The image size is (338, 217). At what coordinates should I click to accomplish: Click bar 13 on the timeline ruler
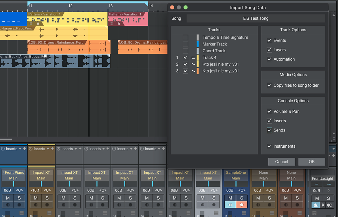tap(110, 6)
